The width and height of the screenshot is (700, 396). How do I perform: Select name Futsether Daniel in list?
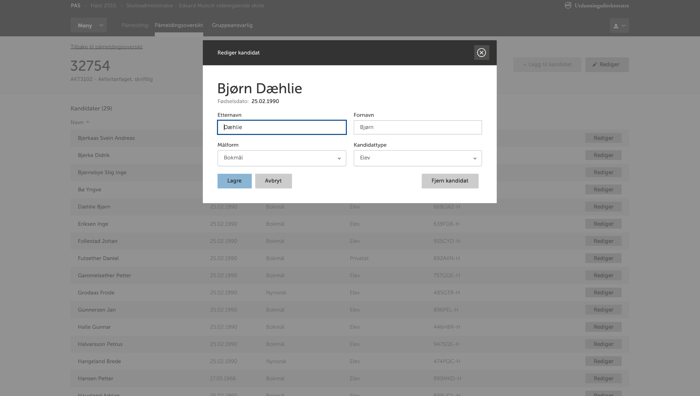(98, 258)
